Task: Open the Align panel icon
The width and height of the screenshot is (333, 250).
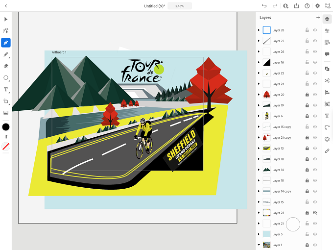Action: 327,92
